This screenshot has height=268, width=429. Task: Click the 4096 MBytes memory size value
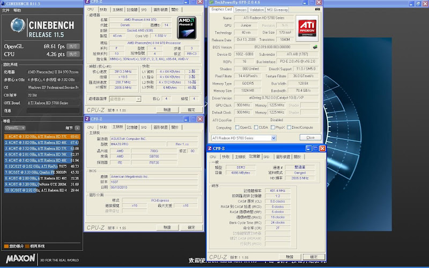click(x=240, y=173)
